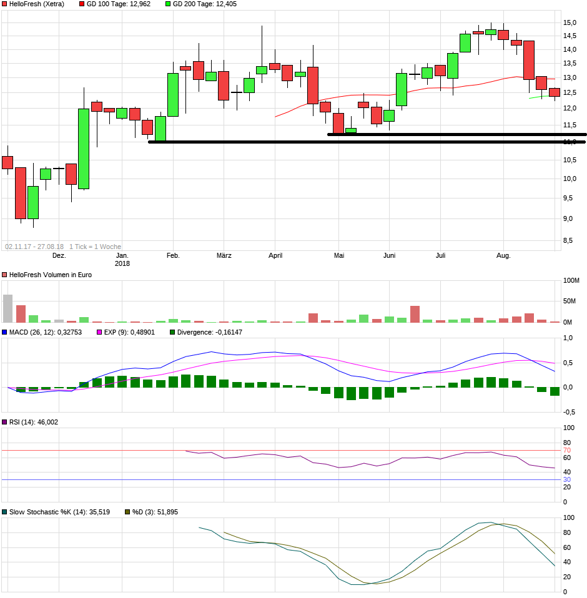The height and width of the screenshot is (598, 587).
Task: Select the HelloFresh Volumen legend swatch
Action: [x=5, y=275]
